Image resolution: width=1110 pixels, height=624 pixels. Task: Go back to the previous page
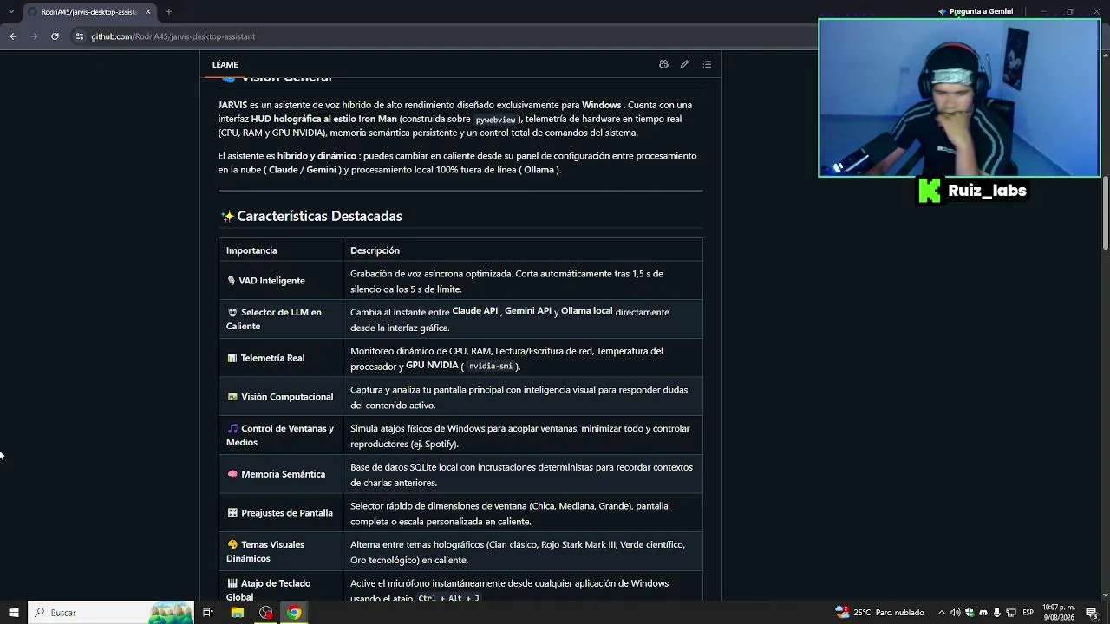13,36
